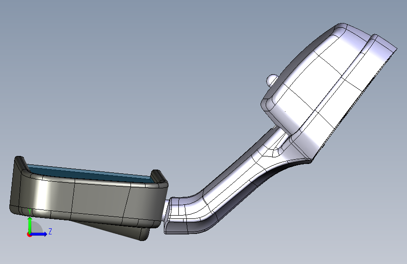This screenshot has width=407, height=264.
Task: Select the white curved neck near the cradle
Action: 190,214
